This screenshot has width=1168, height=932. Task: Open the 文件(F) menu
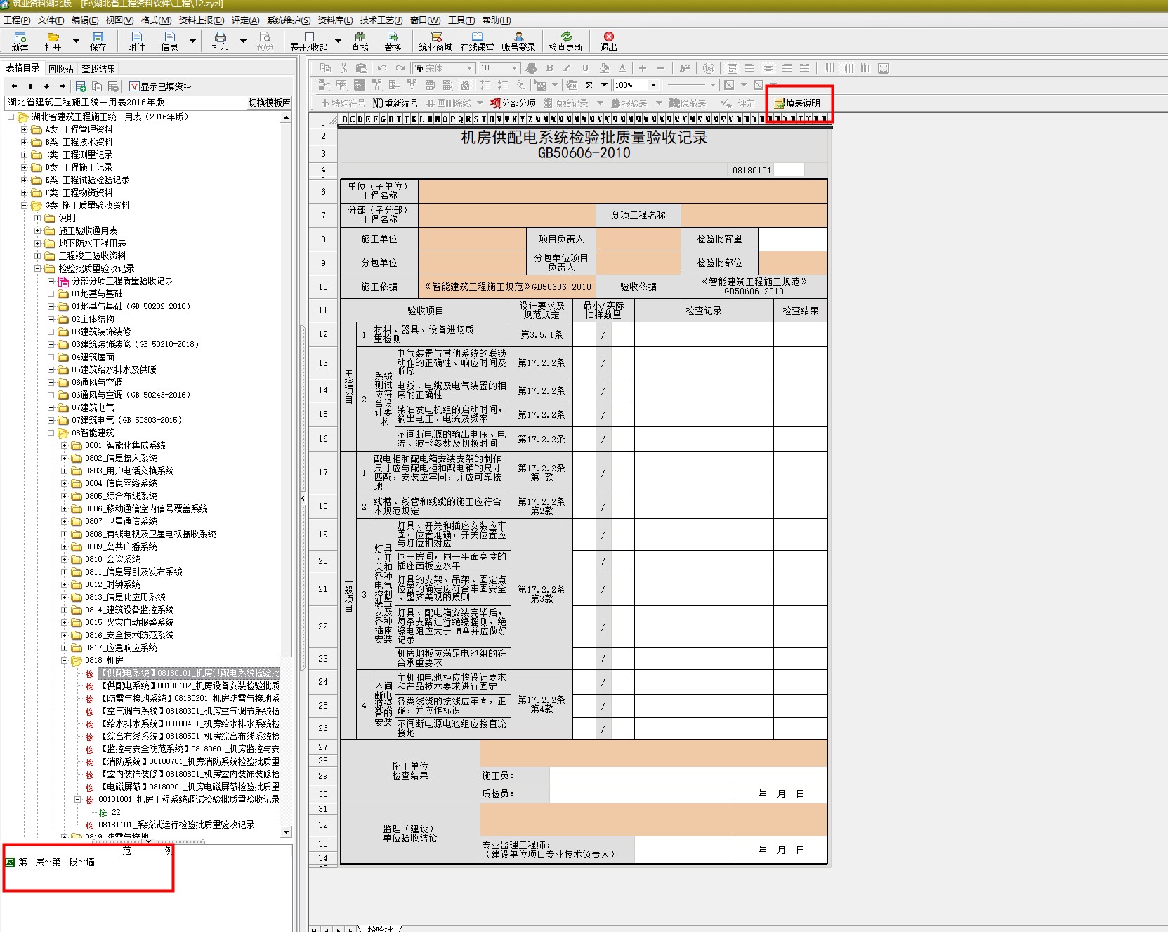click(x=51, y=20)
